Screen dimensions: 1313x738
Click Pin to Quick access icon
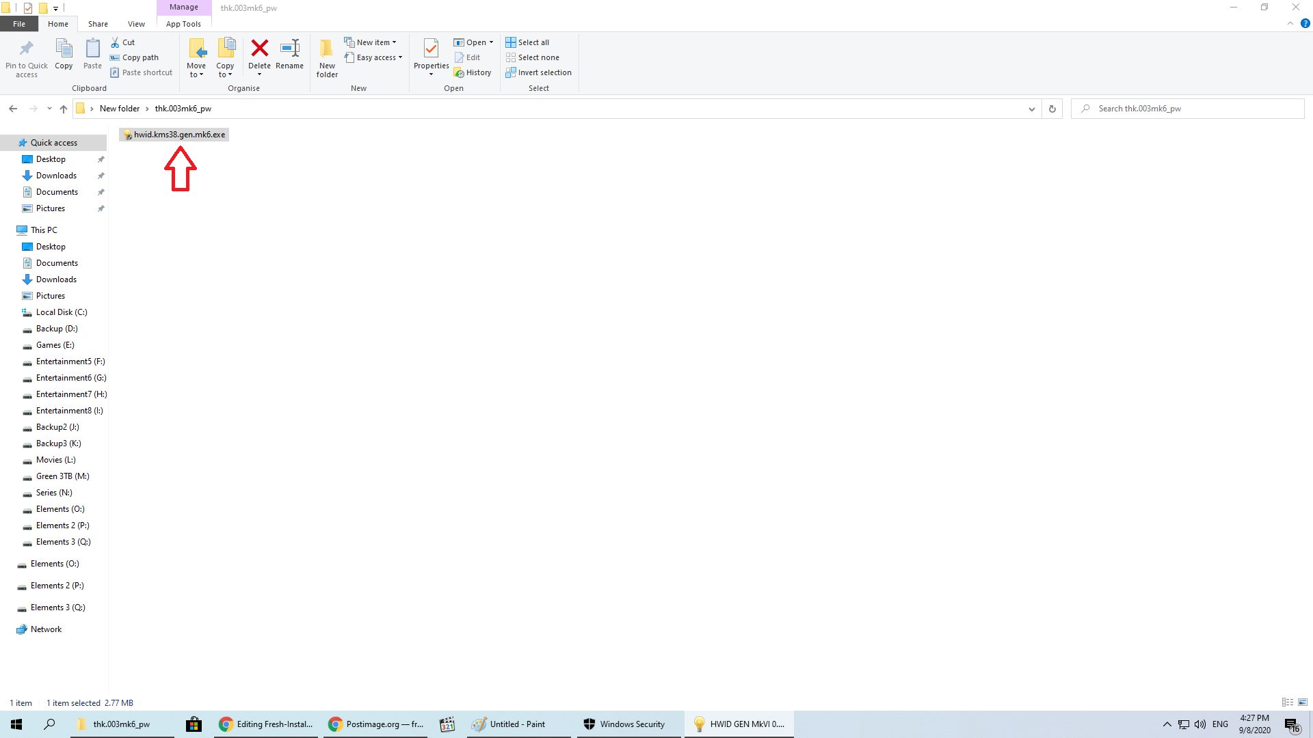[27, 49]
